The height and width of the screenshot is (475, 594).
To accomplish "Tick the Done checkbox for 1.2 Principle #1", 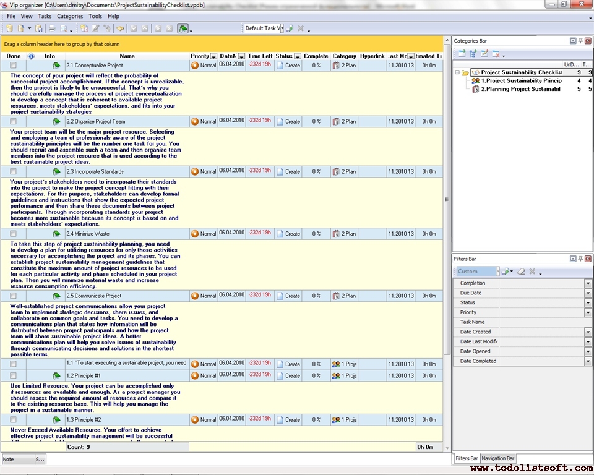I will tap(13, 375).
